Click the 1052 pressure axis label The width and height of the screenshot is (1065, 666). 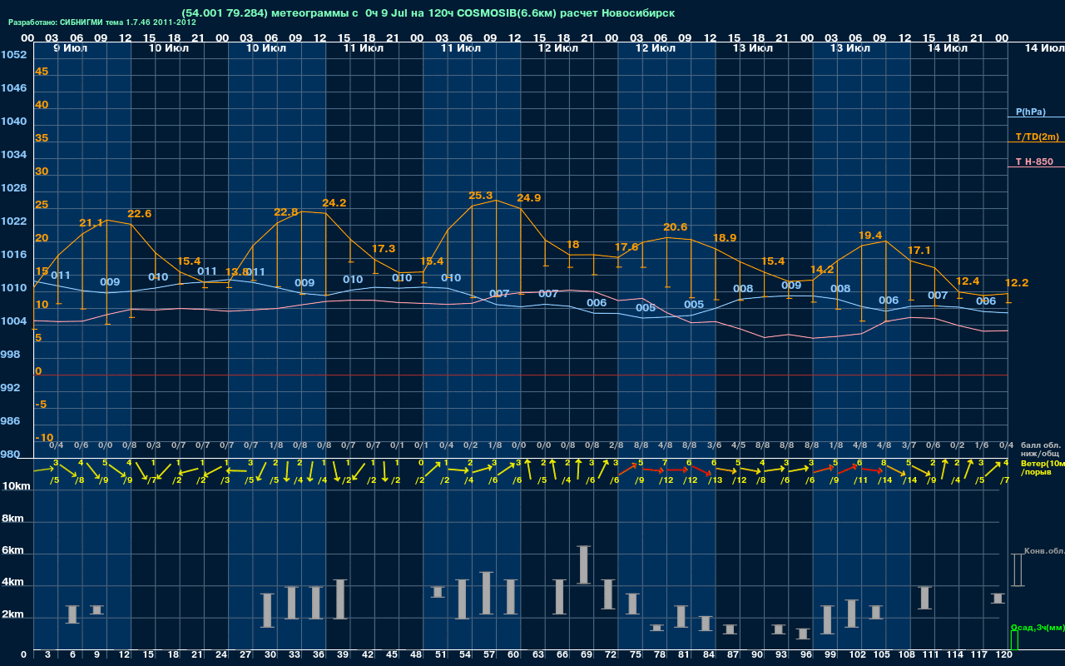pyautogui.click(x=13, y=55)
